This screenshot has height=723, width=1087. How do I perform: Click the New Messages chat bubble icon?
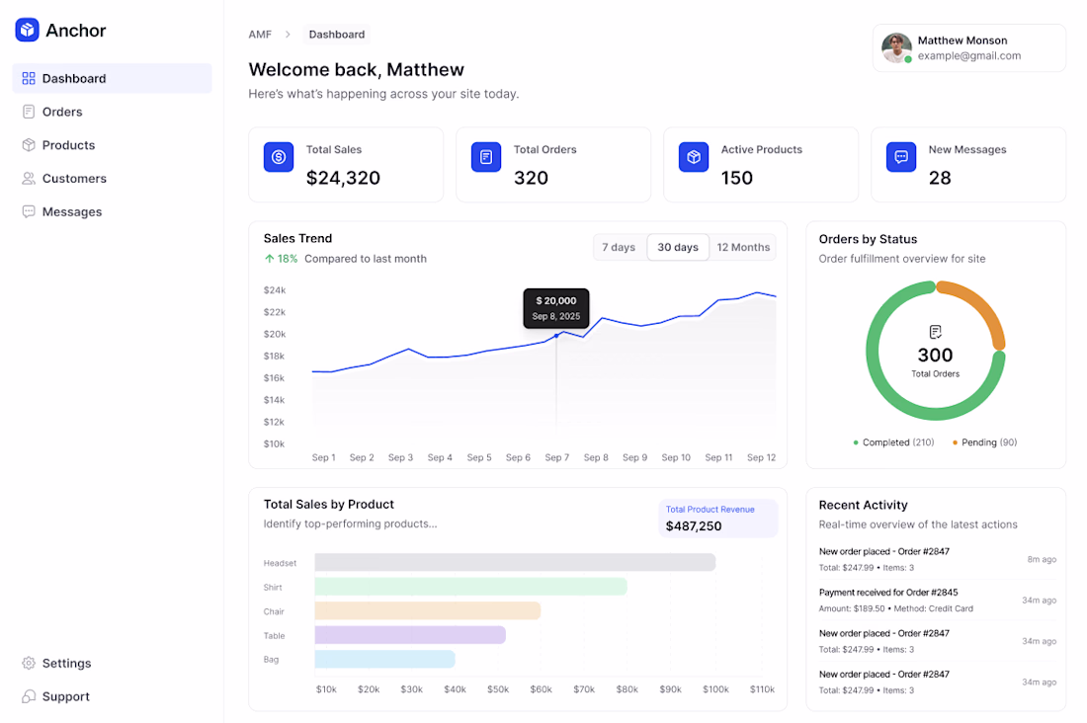(x=901, y=157)
